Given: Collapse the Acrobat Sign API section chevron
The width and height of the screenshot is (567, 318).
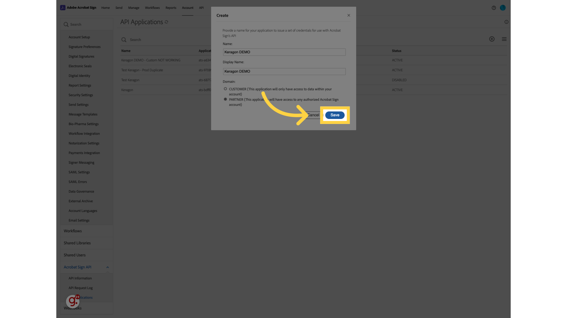Looking at the screenshot, I should point(107,267).
